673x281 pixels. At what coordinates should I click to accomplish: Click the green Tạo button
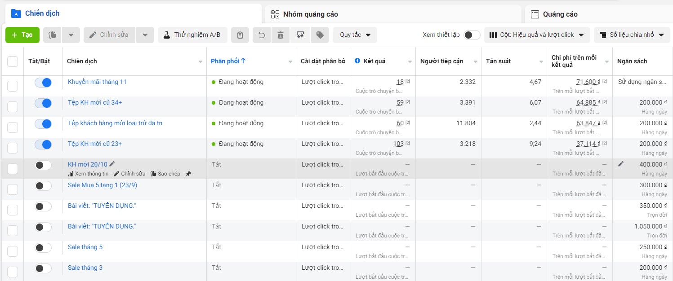click(22, 35)
